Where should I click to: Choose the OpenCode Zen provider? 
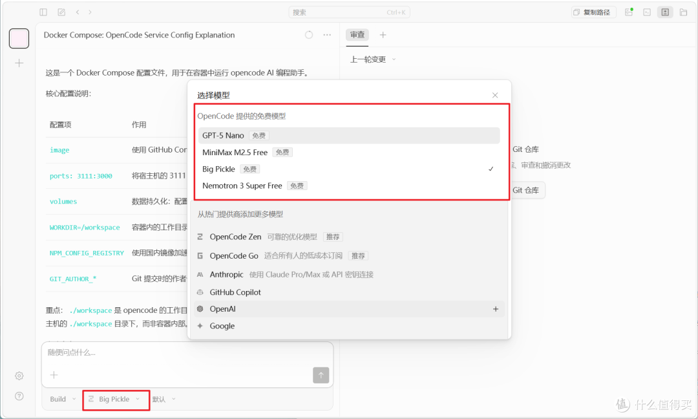[349, 237]
